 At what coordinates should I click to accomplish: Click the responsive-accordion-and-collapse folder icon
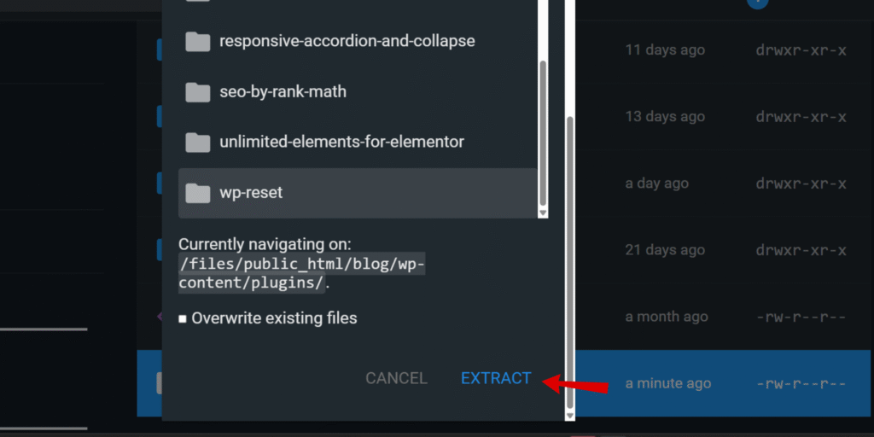[x=198, y=41]
